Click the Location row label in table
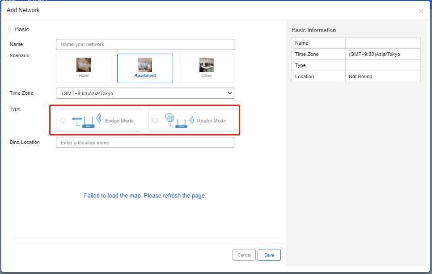The width and height of the screenshot is (432, 274). point(305,76)
